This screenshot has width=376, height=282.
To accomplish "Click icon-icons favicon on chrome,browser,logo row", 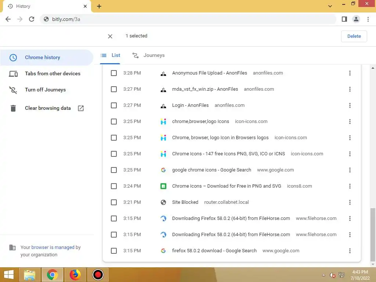I will (163, 122).
